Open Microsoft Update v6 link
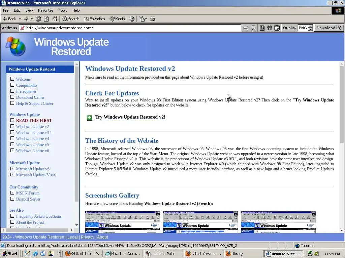The height and width of the screenshot is (258, 345). tap(33, 169)
